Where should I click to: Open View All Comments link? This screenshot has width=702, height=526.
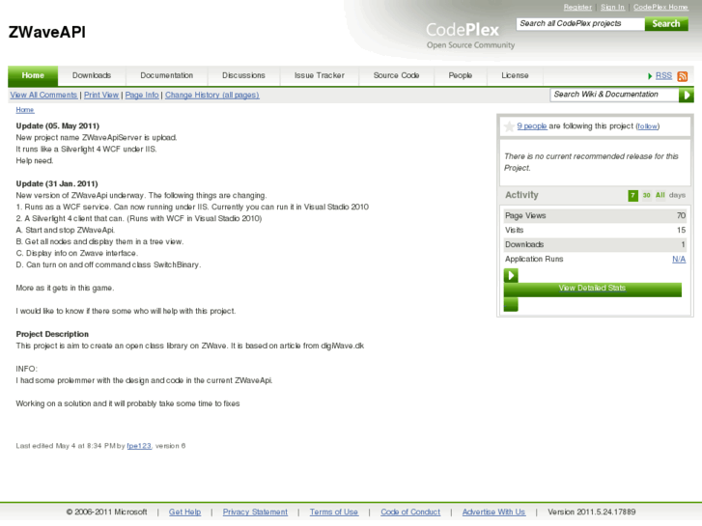pos(43,96)
